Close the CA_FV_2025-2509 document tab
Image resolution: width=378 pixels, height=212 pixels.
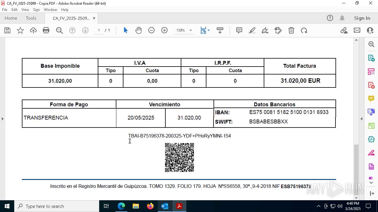[94, 18]
